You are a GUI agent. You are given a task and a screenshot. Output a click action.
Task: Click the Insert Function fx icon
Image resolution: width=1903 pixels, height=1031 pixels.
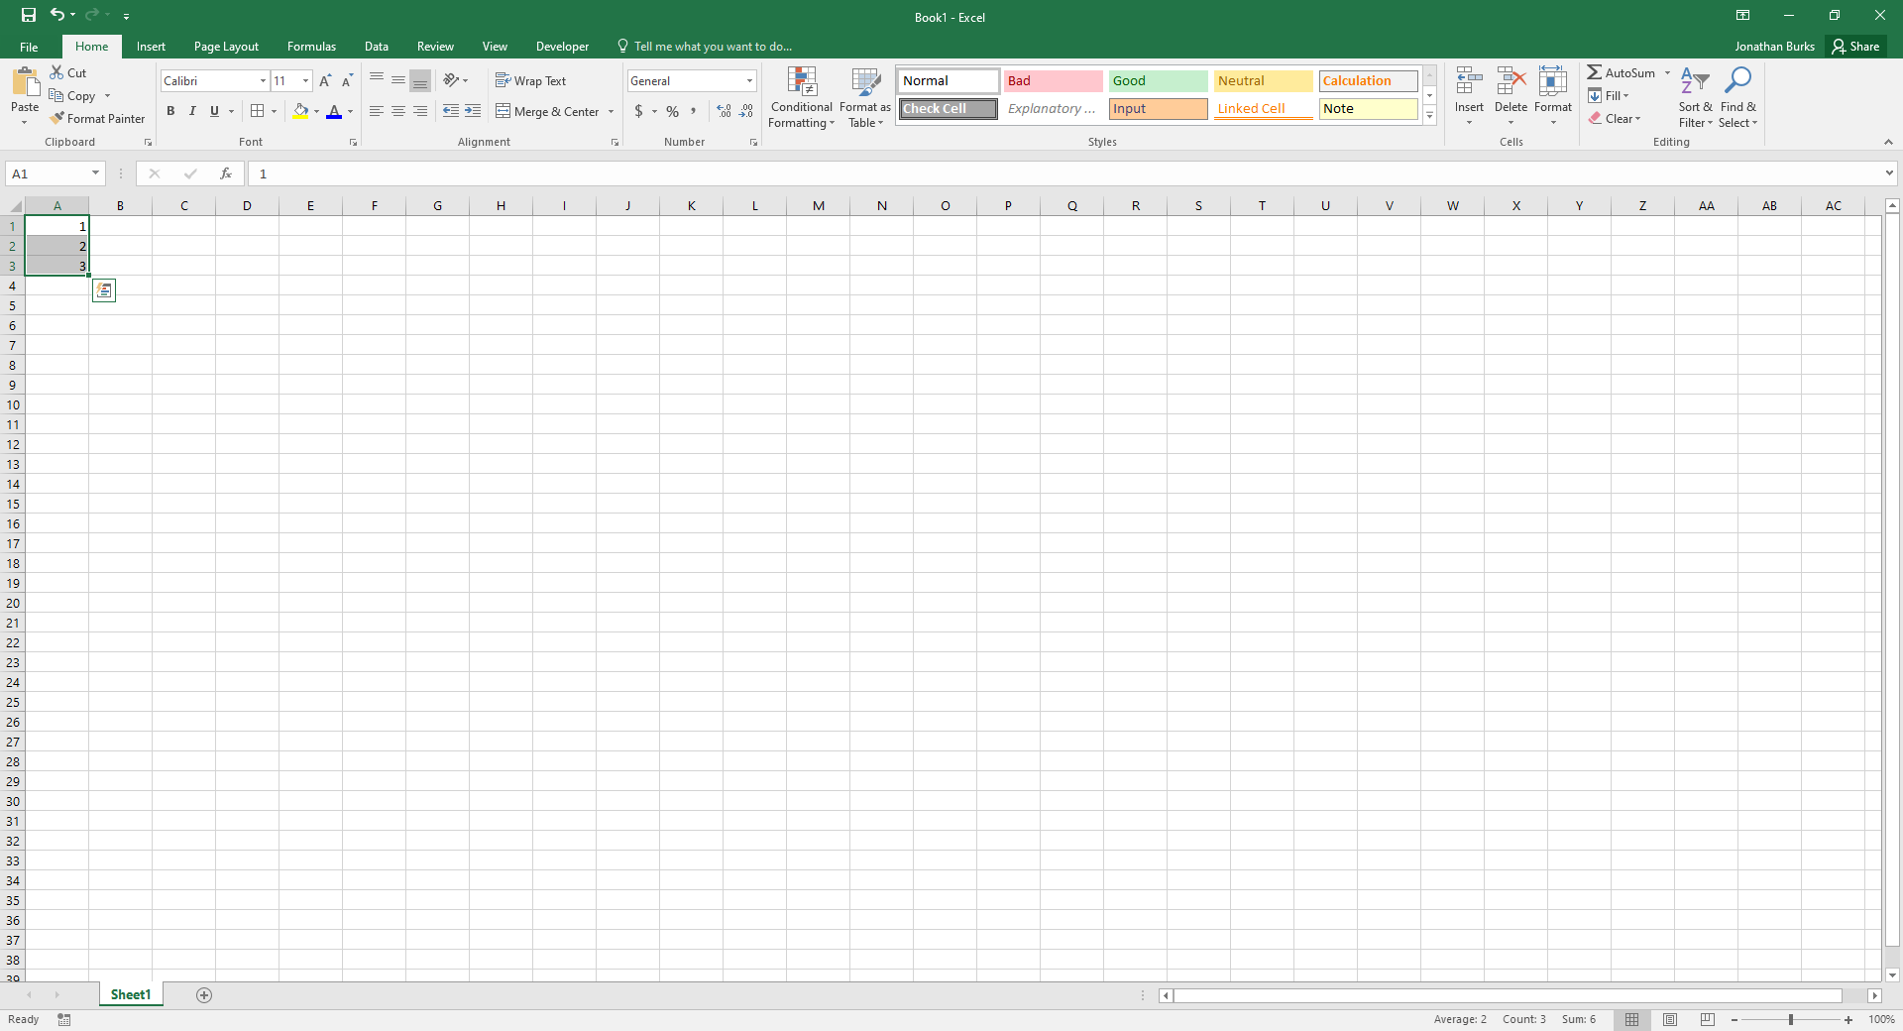click(x=226, y=173)
